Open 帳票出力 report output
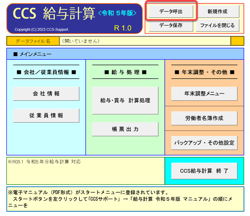The image size is (250, 216). tap(125, 129)
